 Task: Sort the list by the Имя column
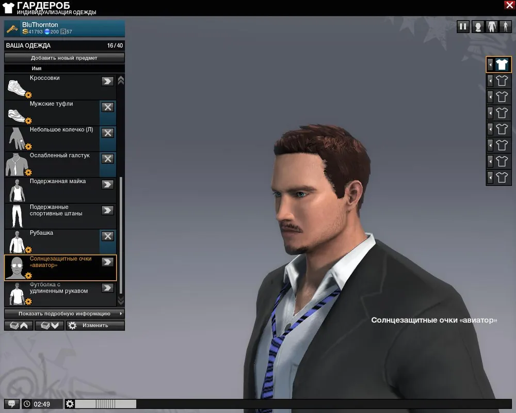pos(37,68)
